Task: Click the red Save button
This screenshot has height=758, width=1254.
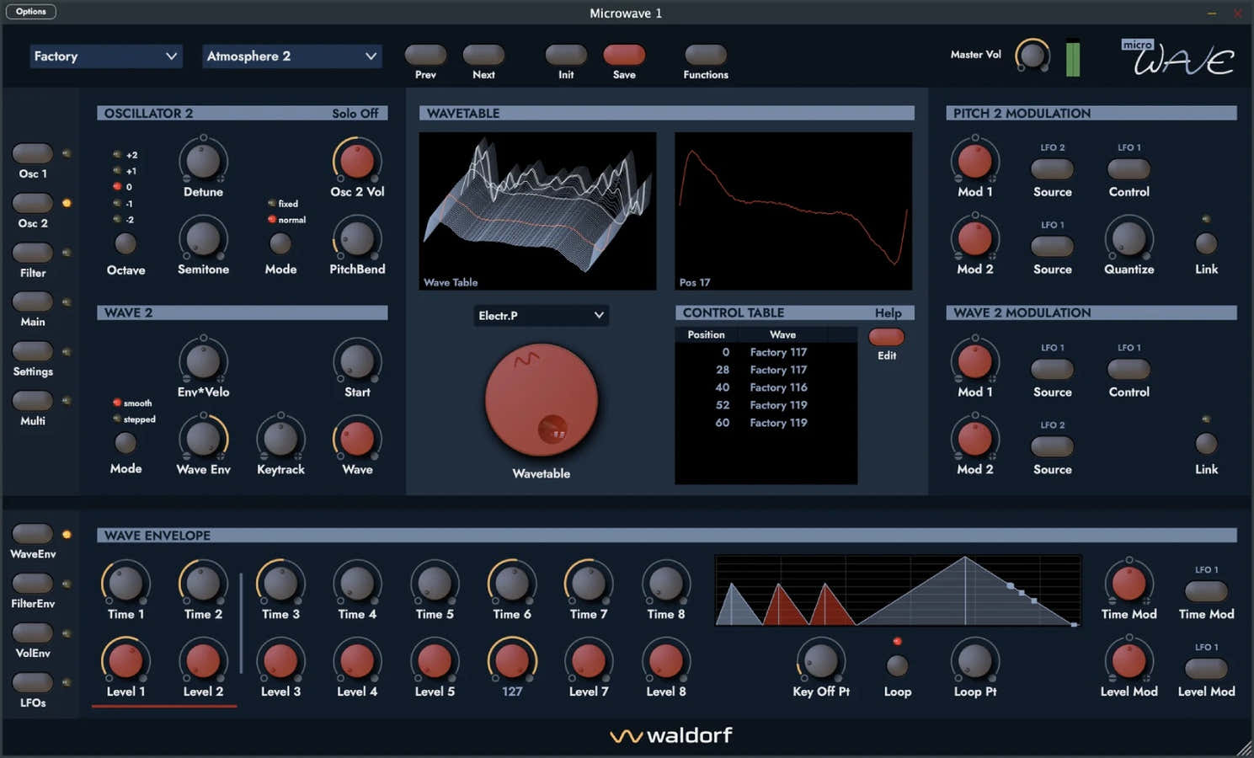Action: point(624,55)
